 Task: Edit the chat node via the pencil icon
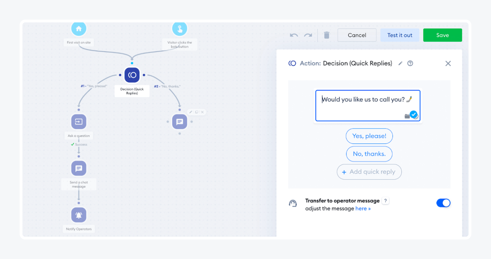point(190,112)
